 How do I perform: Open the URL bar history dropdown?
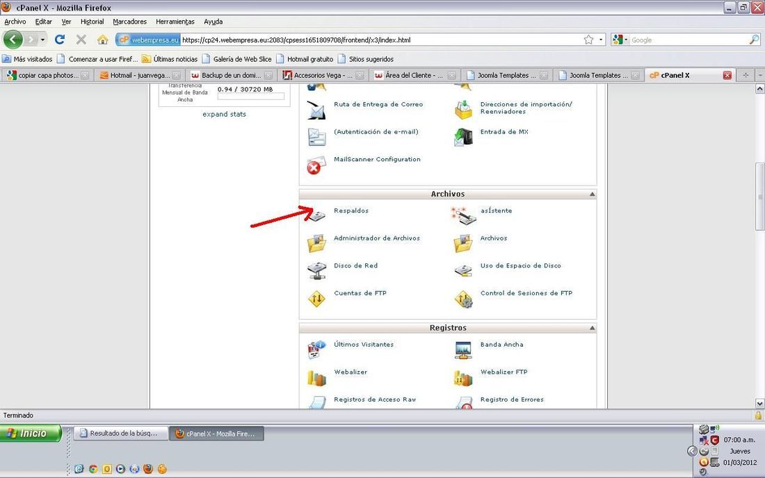pos(601,40)
